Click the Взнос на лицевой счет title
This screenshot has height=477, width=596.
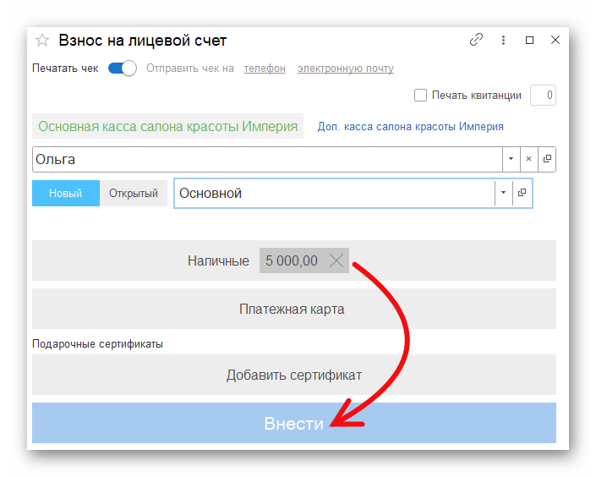[x=143, y=41]
